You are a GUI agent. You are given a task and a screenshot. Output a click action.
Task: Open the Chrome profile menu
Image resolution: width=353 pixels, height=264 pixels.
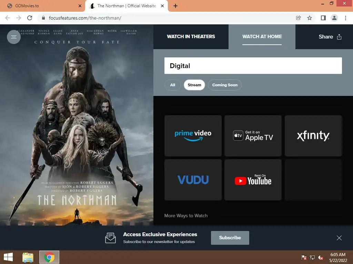click(x=334, y=18)
